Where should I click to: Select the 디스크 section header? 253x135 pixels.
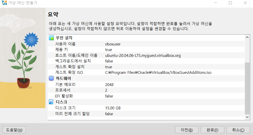(61, 102)
